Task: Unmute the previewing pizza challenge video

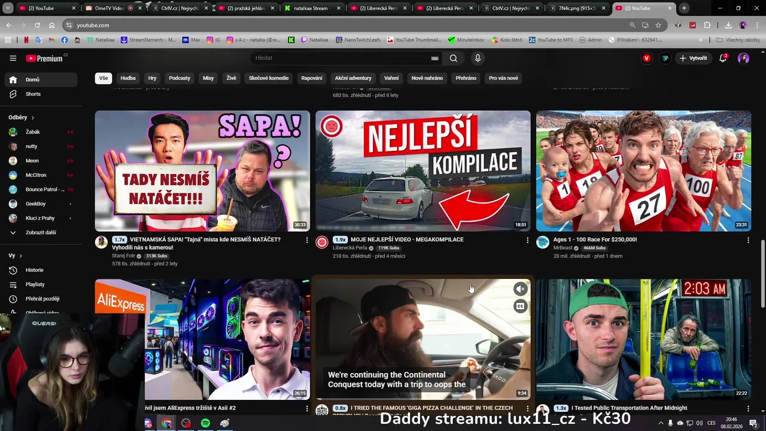Action: [521, 289]
